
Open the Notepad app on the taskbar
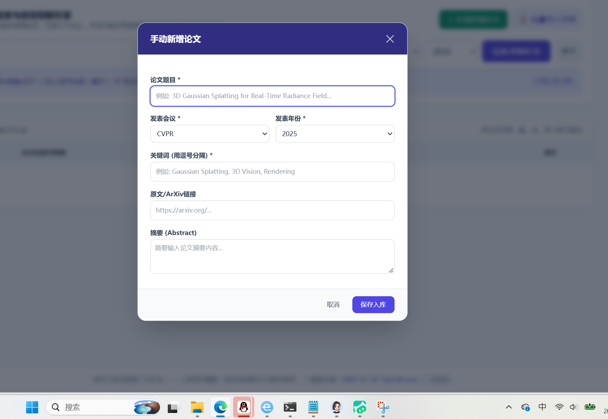[313, 407]
